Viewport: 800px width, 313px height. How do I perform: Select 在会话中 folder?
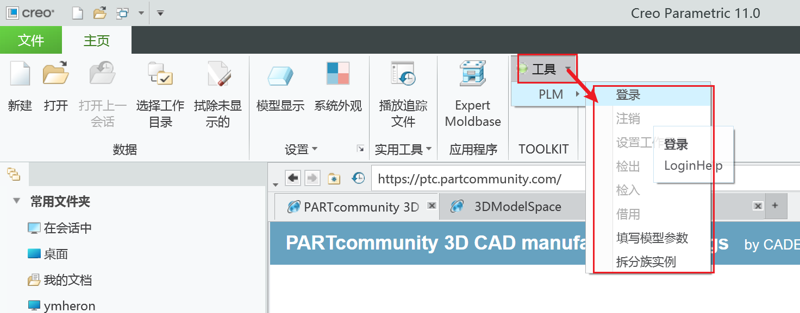[x=60, y=228]
